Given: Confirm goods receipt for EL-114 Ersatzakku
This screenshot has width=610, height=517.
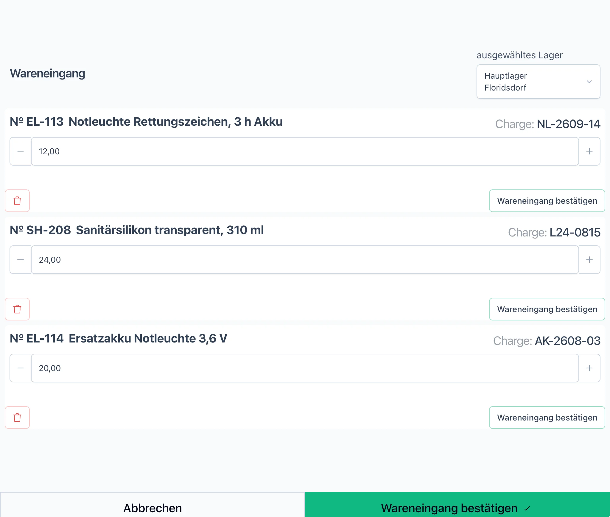Looking at the screenshot, I should click(547, 418).
